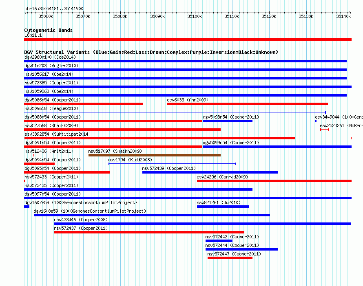Click the nsv572447 red bar

click(230, 258)
